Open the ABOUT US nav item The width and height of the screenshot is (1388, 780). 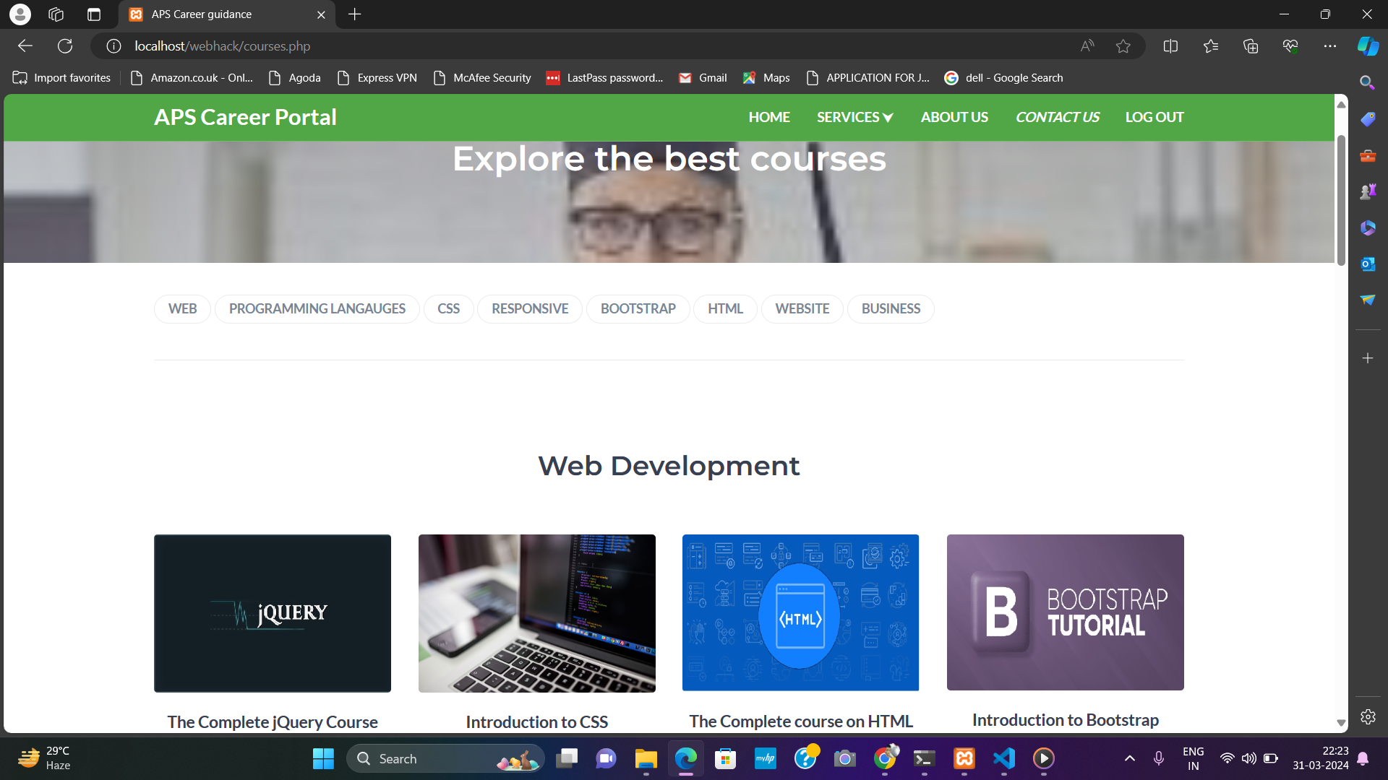click(x=954, y=117)
